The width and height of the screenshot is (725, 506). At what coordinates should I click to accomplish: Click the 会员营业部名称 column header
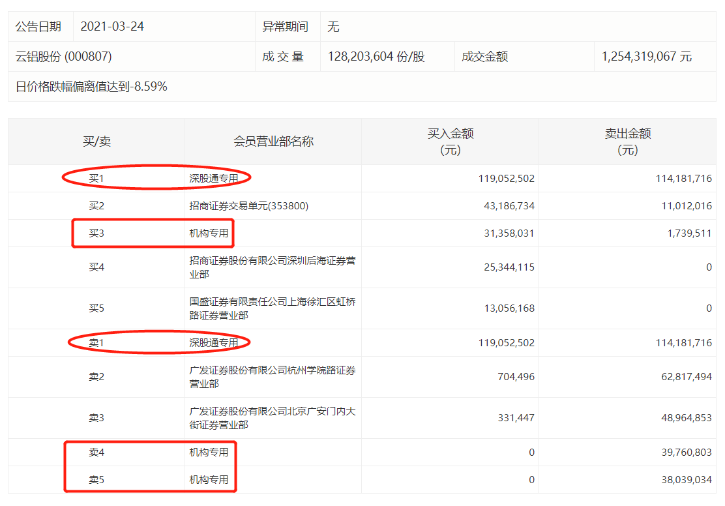(273, 141)
